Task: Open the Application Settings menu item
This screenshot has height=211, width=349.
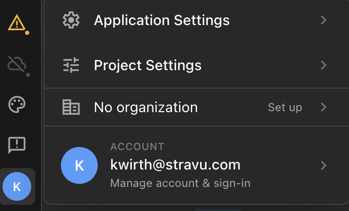Action: pyautogui.click(x=197, y=20)
